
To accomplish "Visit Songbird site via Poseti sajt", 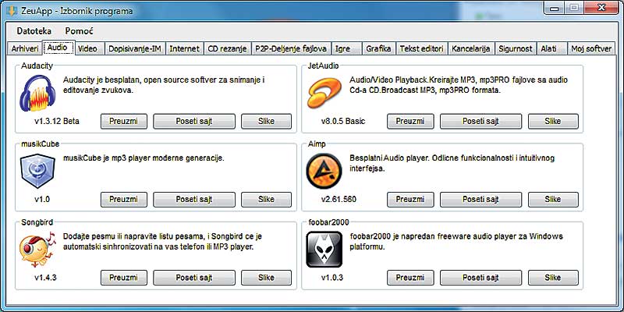I will (194, 278).
